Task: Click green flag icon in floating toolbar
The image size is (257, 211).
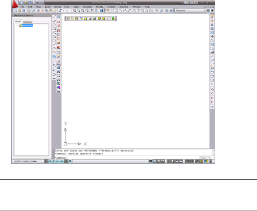Action: [113, 19]
